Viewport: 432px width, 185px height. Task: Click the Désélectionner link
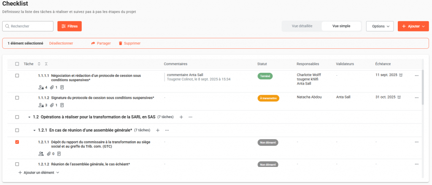pos(61,43)
